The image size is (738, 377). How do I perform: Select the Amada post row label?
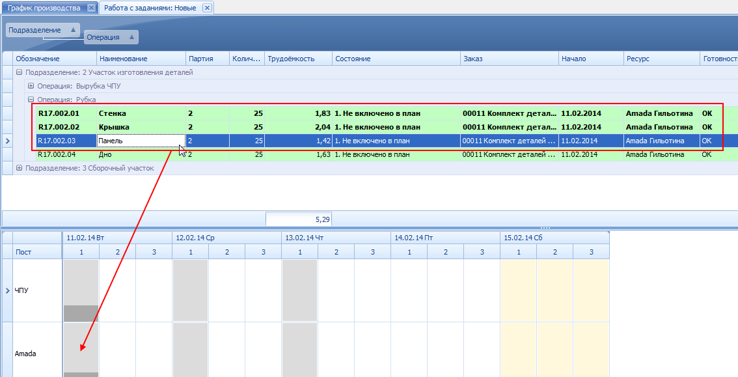click(37, 350)
